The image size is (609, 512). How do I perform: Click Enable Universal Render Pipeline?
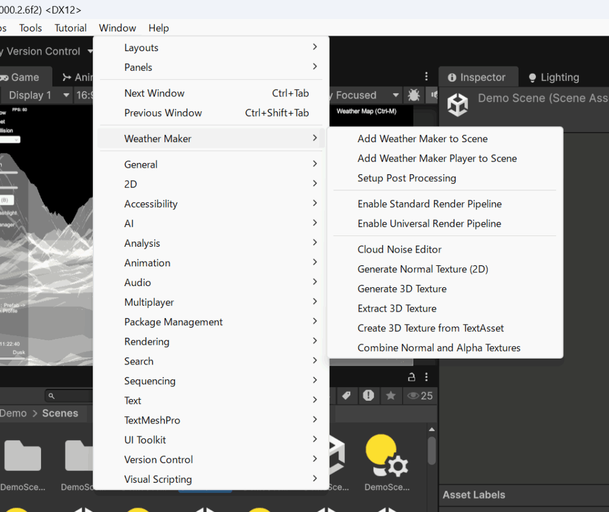click(x=429, y=224)
